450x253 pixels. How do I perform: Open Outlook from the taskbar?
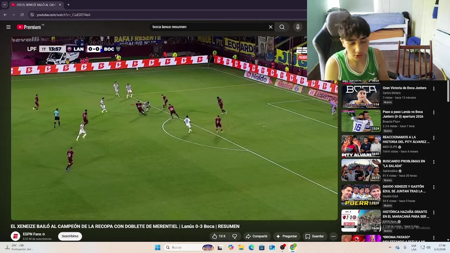(272, 248)
